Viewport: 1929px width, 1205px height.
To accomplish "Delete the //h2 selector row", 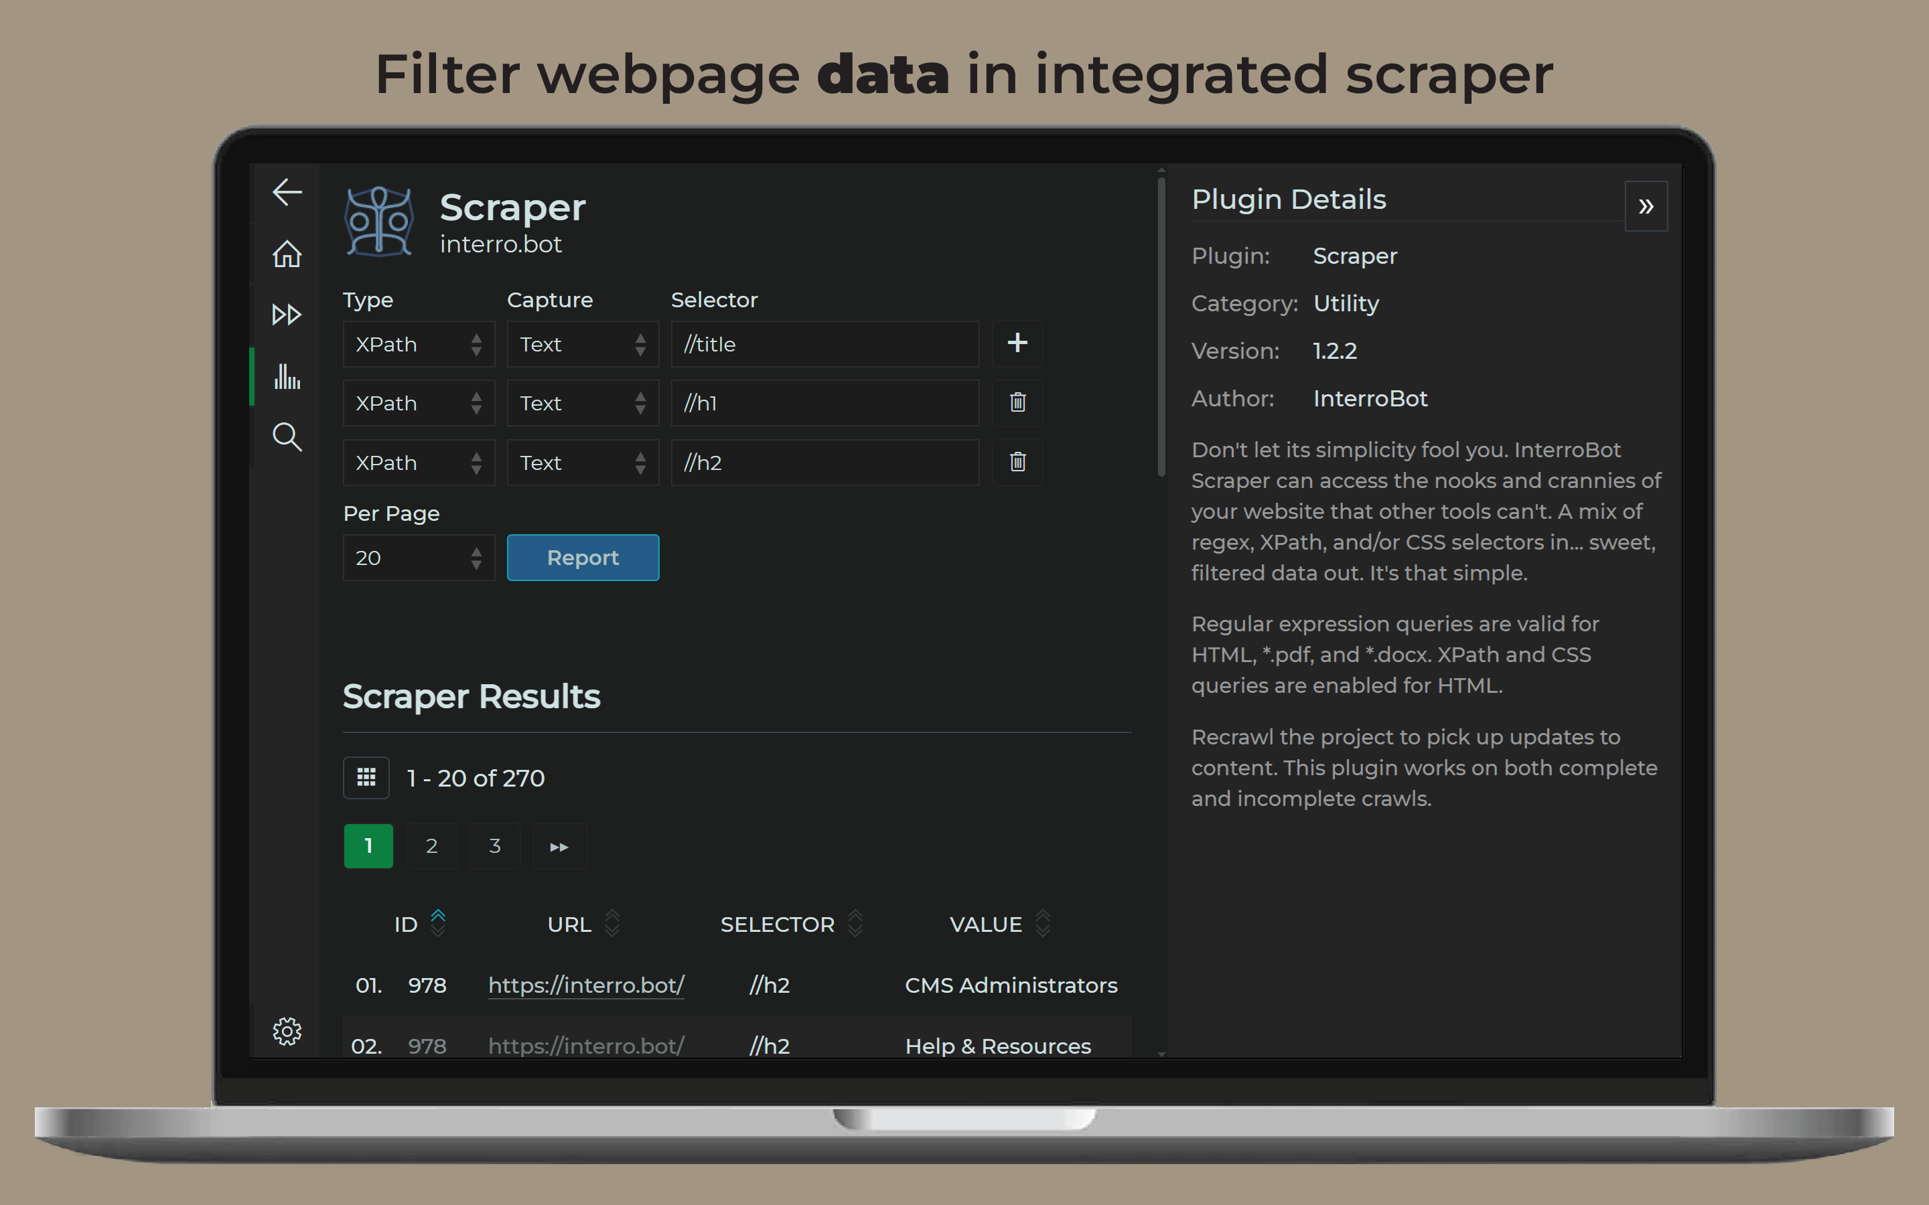I will (x=1017, y=462).
